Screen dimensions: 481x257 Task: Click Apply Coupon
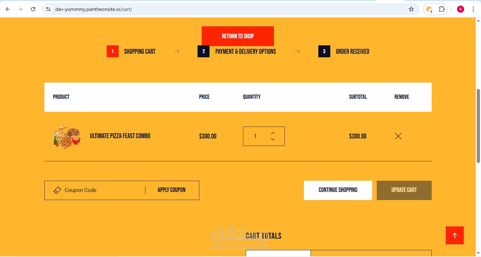click(171, 190)
